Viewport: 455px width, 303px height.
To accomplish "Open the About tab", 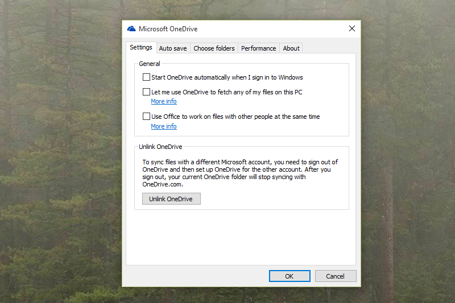I will 291,48.
